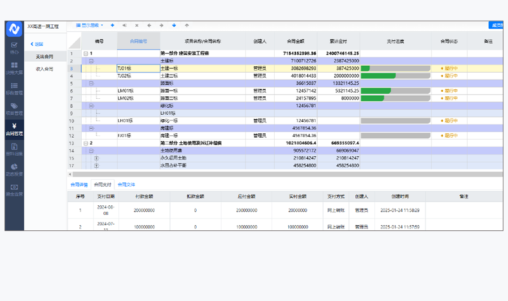
Task: Click the blue down arrow move icon
Action: (x=174, y=26)
